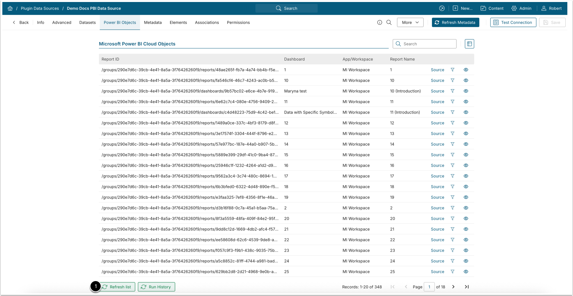Click the filter icon for Report 12
This screenshot has height=296, width=573.
[452, 123]
